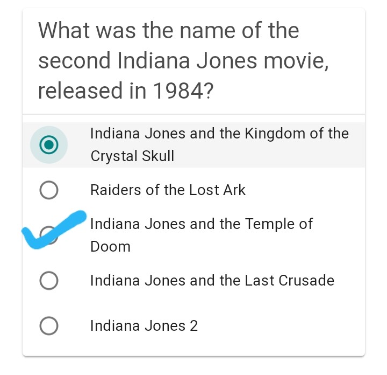This screenshot has height=375, width=387.
Task: Choose the Indiana Jones 2 radio button
Action: pyautogui.click(x=49, y=325)
